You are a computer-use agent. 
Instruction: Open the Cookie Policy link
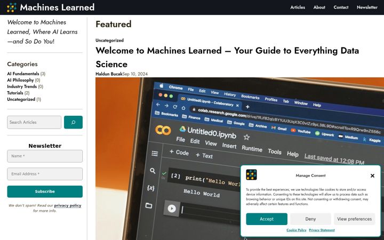pos(297,230)
